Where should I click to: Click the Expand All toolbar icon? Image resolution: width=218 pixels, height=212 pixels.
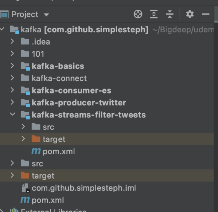pos(154,14)
